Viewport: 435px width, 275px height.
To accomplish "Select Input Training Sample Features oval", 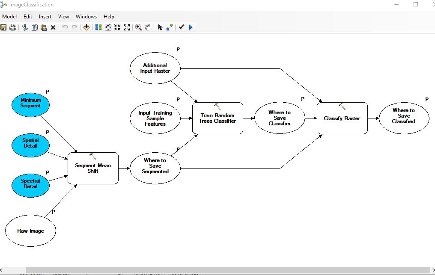I will (x=155, y=118).
